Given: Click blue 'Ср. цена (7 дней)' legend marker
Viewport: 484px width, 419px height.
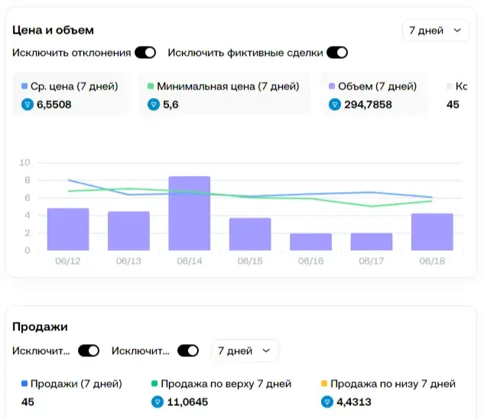Looking at the screenshot, I should (24, 86).
